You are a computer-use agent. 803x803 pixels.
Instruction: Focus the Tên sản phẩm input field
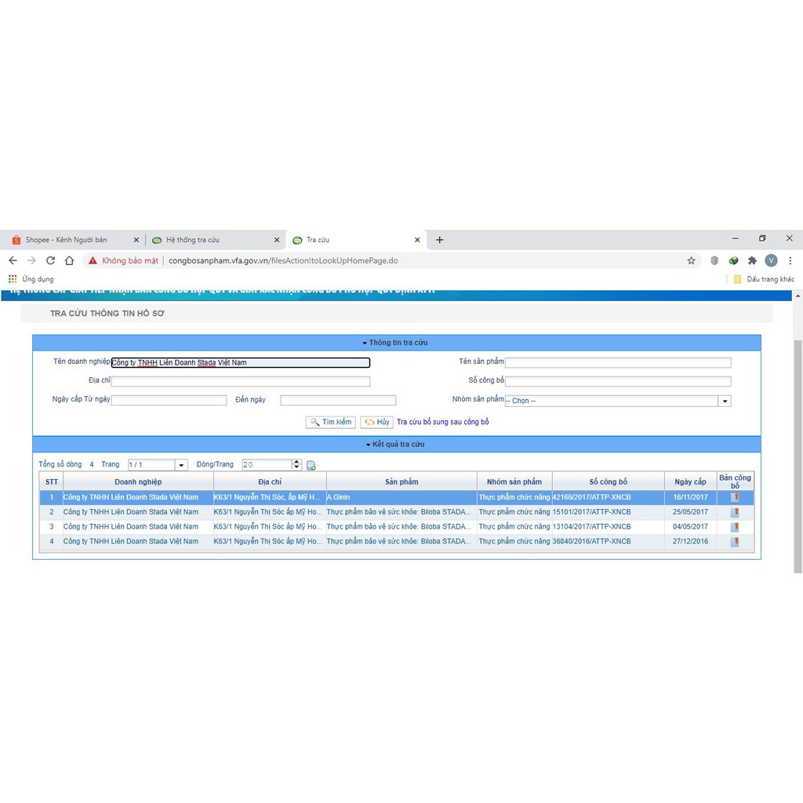click(x=618, y=362)
